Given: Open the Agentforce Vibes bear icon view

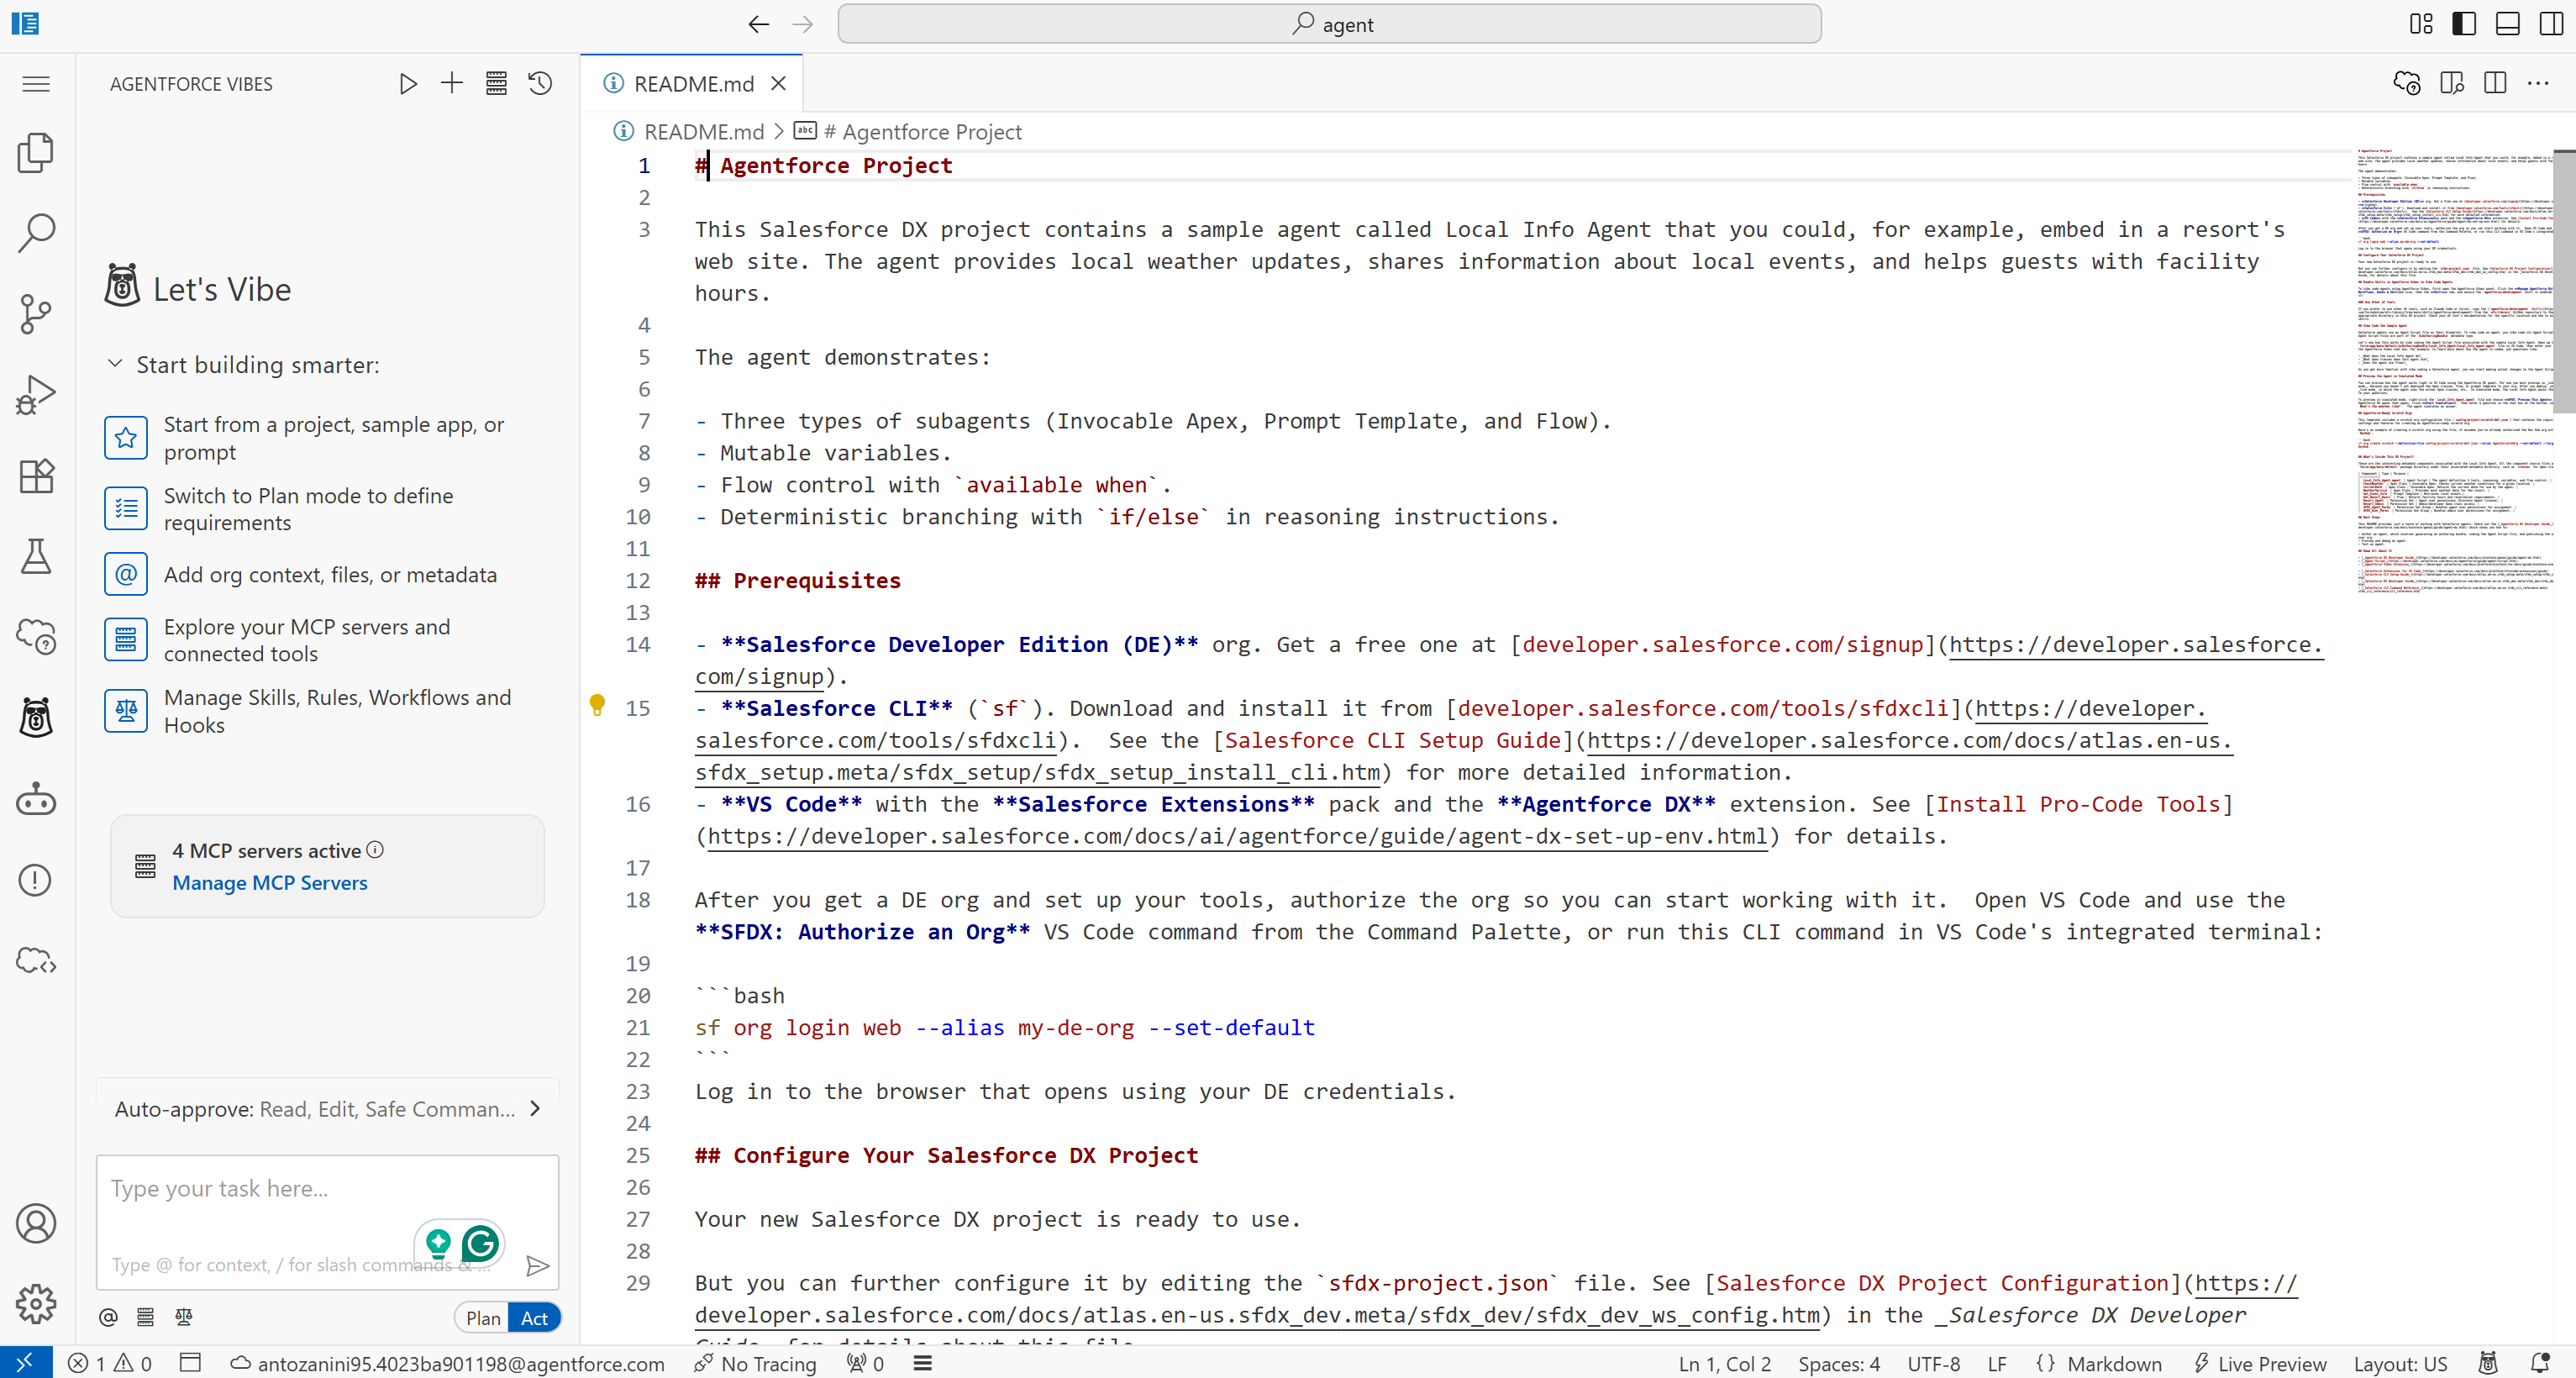Looking at the screenshot, I should [x=36, y=718].
